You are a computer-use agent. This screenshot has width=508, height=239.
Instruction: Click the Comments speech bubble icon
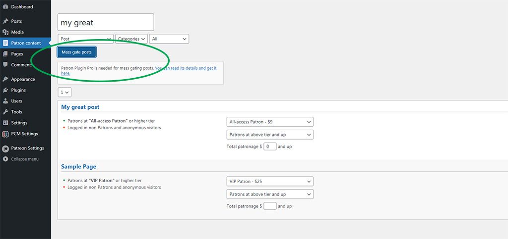(5, 65)
